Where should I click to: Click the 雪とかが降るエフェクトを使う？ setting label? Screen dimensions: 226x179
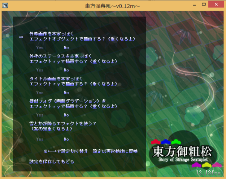pos(63,123)
